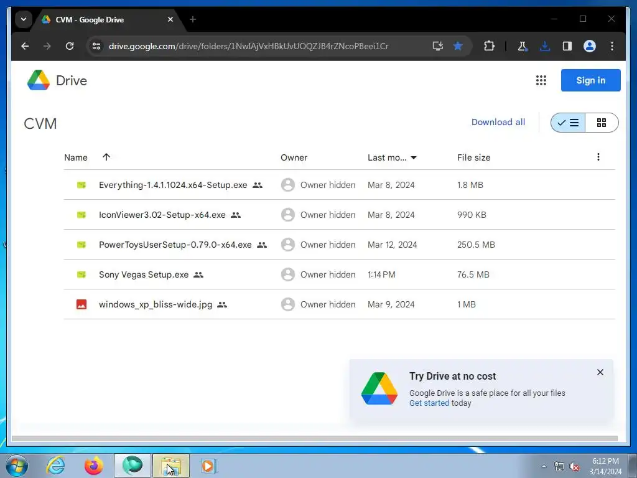
Task: Click the address bar URL
Action: click(x=249, y=46)
